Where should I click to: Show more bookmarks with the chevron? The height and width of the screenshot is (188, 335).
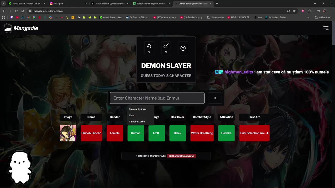click(308, 17)
